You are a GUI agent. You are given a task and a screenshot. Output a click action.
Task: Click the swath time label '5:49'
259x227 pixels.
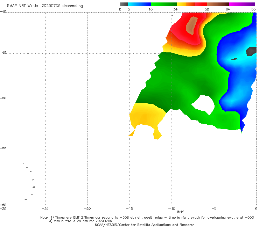tap(181, 212)
